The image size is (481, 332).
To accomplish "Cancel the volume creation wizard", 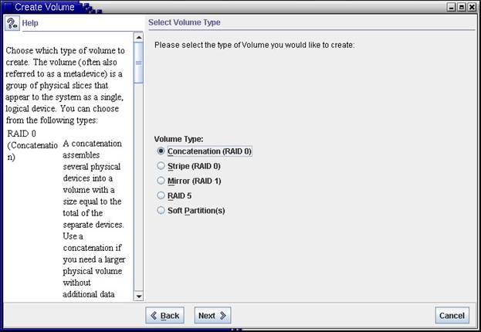I will click(x=452, y=315).
